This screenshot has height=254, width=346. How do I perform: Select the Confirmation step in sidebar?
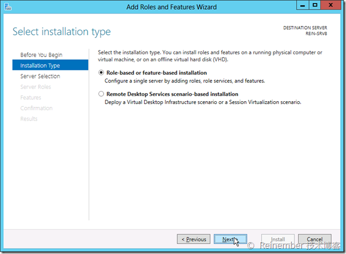(36, 108)
